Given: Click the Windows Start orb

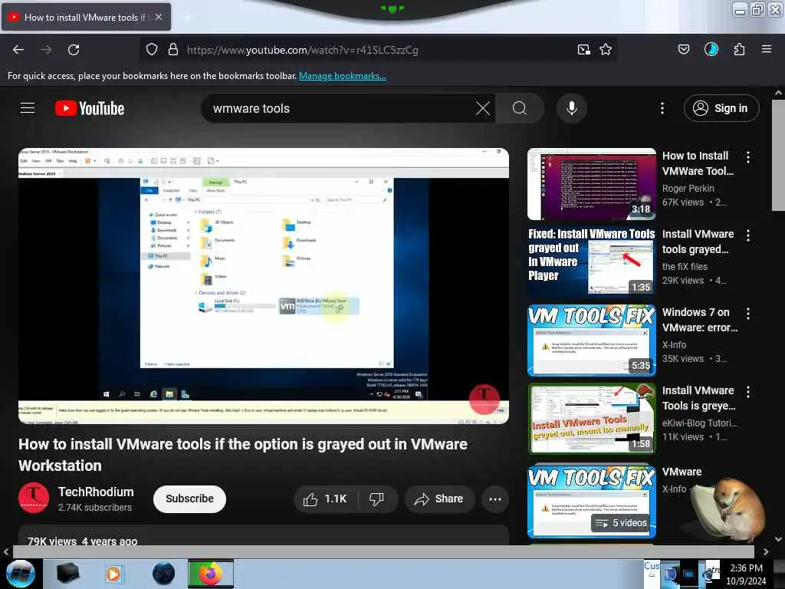Looking at the screenshot, I should point(21,574).
